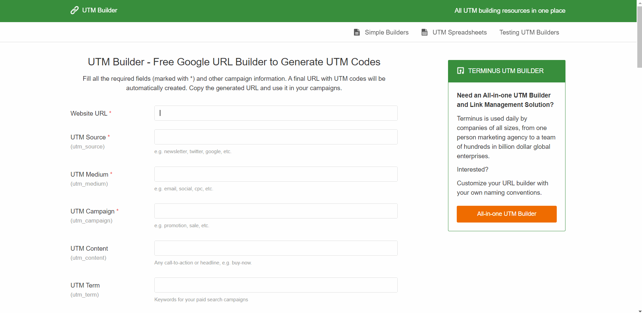The image size is (642, 313).
Task: Click the UTM Term input field
Action: (276, 285)
